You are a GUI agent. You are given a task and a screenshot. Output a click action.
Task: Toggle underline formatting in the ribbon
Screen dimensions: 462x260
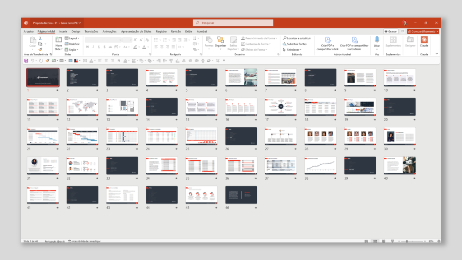click(98, 46)
